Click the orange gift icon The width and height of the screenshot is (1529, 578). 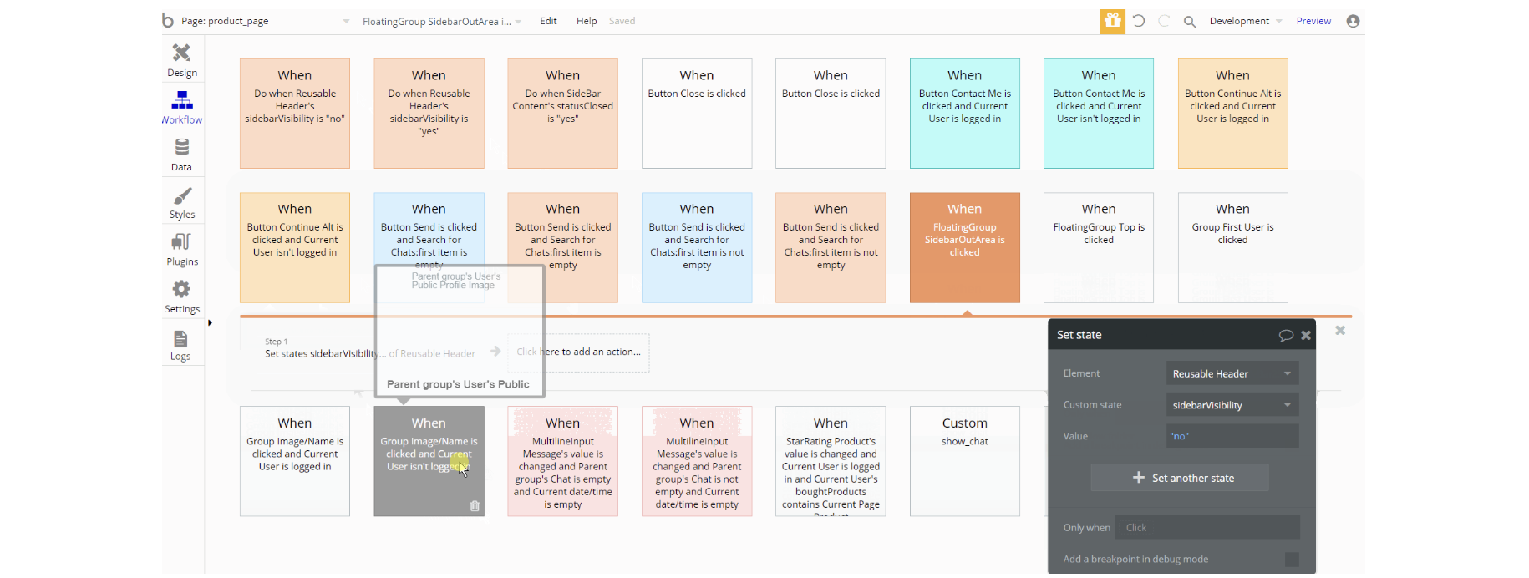pos(1112,21)
